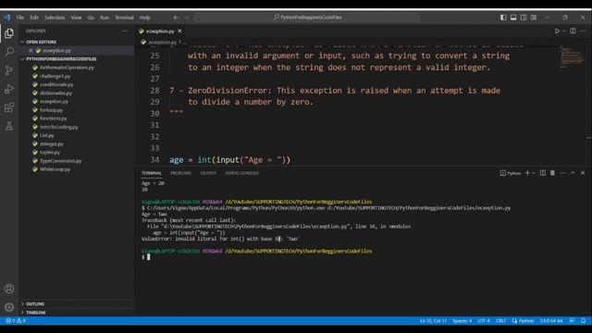Viewport: 592px width, 333px height.
Task: Click the editor minimap preview
Action: pyautogui.click(x=572, y=57)
